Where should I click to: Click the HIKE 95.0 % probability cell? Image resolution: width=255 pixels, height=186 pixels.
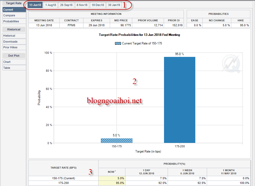click(x=240, y=25)
